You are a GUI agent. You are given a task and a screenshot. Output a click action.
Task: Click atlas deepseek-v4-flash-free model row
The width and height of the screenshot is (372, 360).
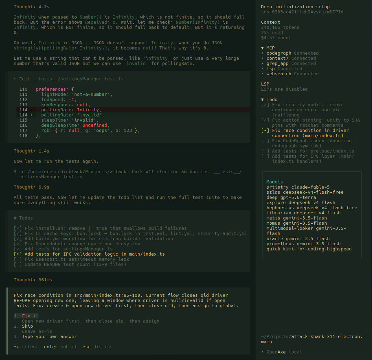point(305,192)
